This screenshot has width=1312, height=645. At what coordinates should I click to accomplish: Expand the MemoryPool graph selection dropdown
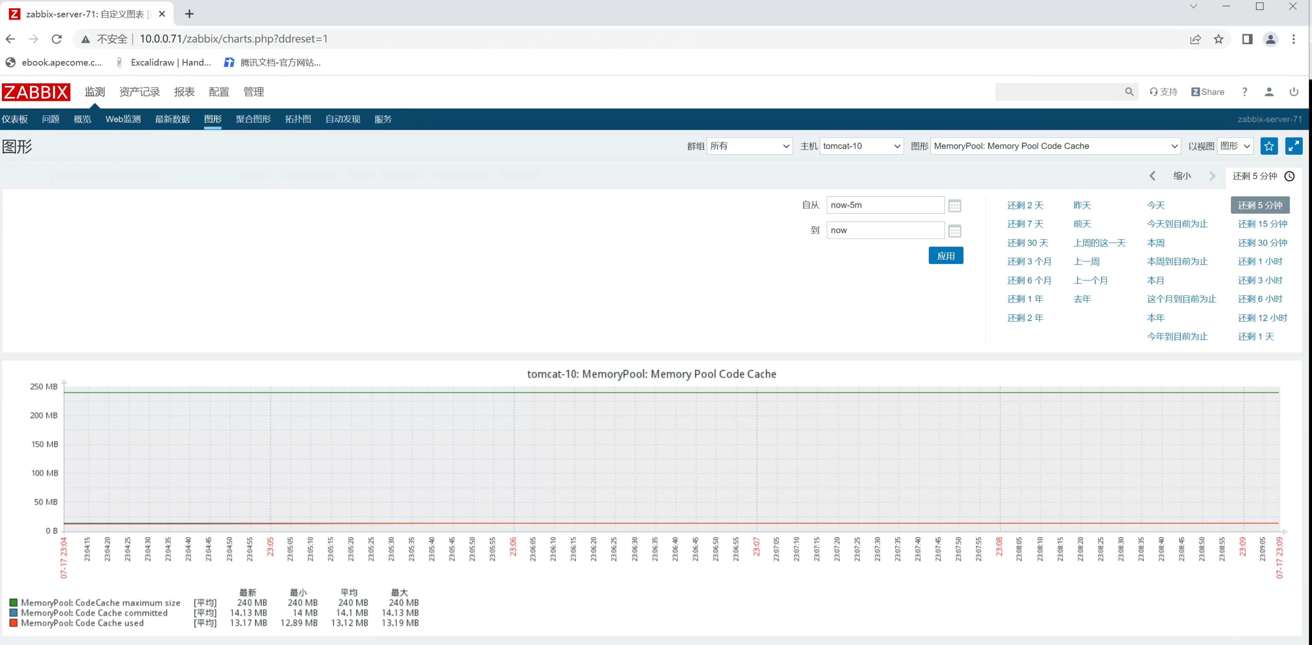1055,146
